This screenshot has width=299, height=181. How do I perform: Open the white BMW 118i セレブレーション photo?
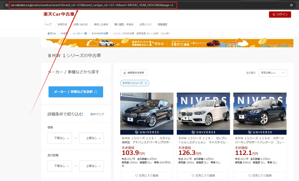pos(203,113)
